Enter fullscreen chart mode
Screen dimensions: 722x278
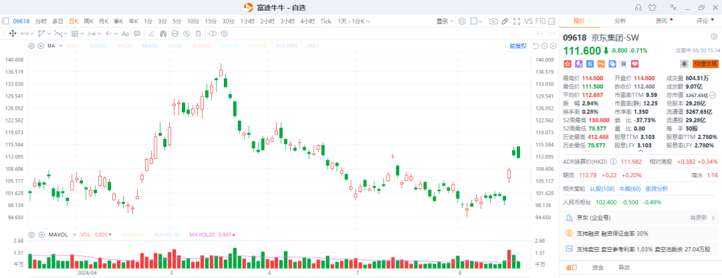(516, 21)
